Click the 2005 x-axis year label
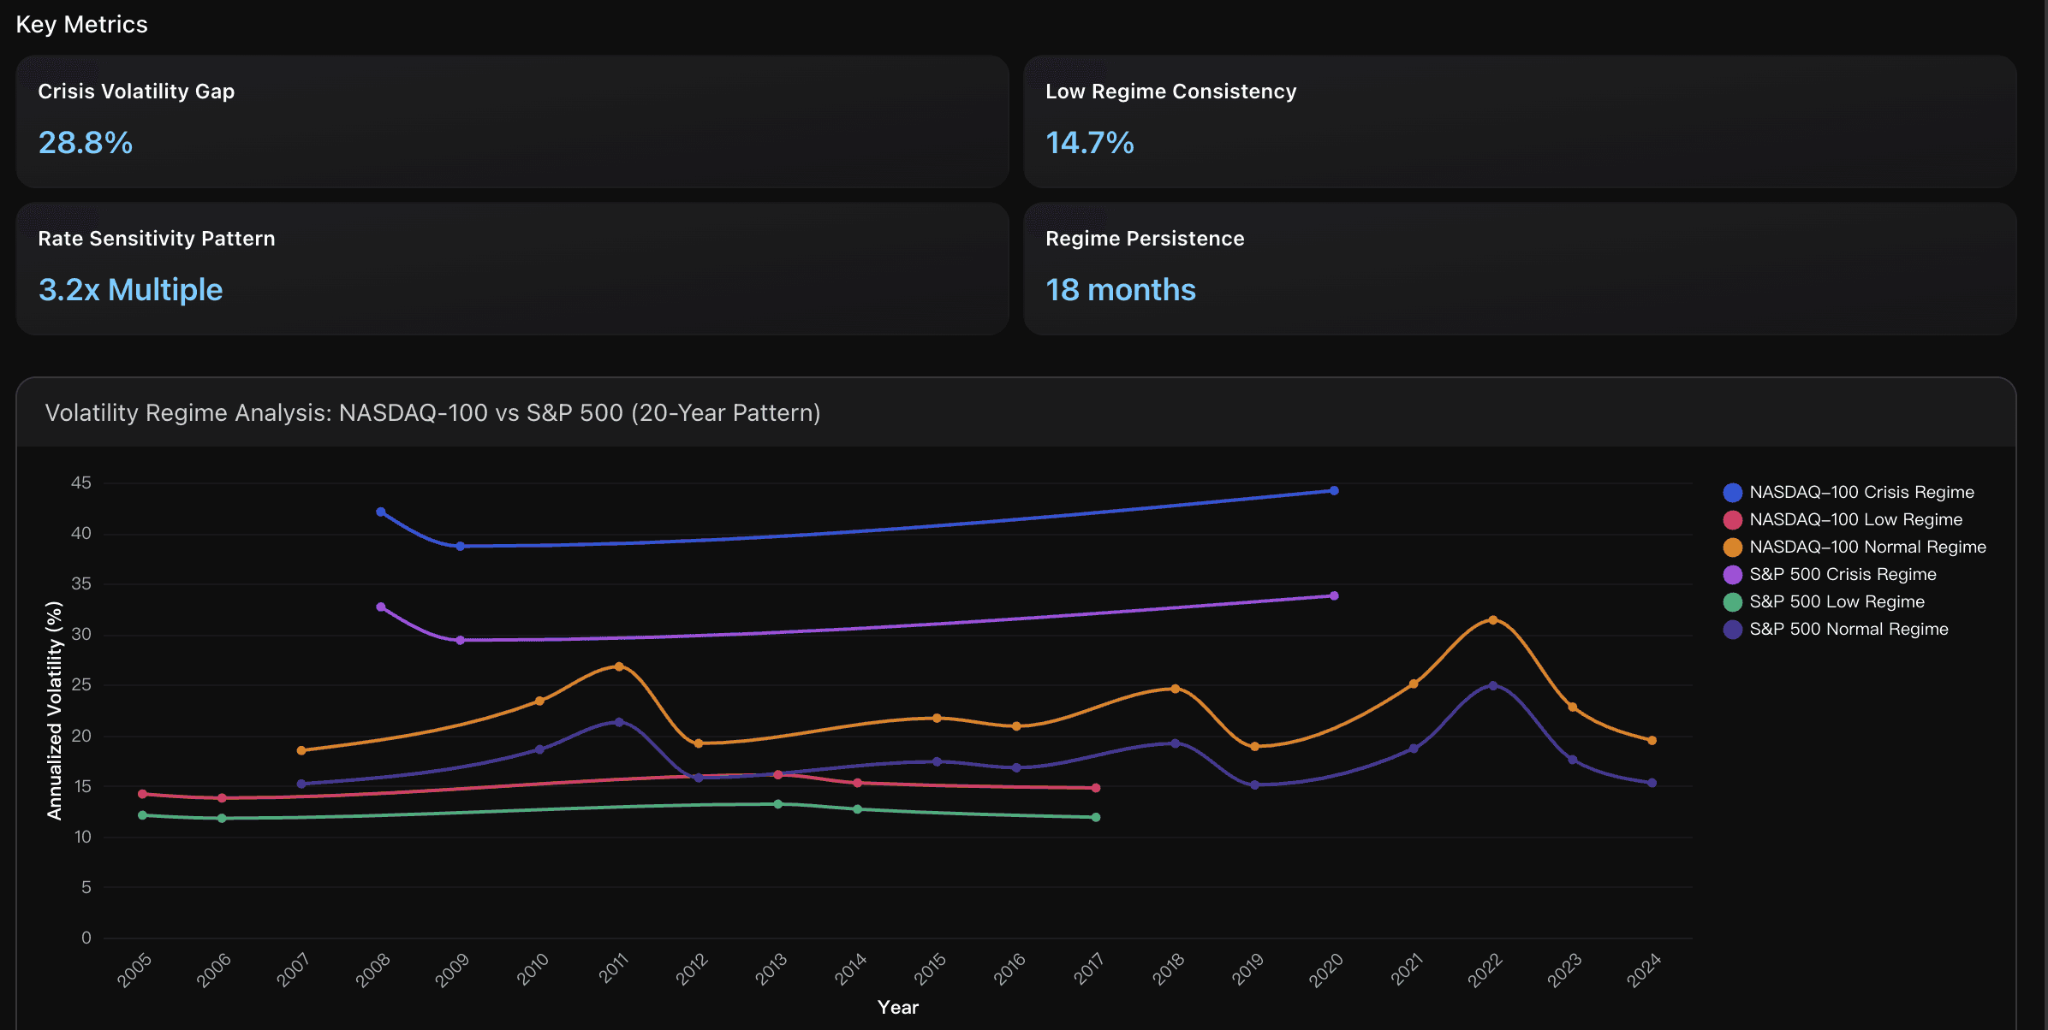Viewport: 2048px width, 1030px height. [134, 970]
